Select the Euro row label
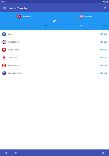 10,34
